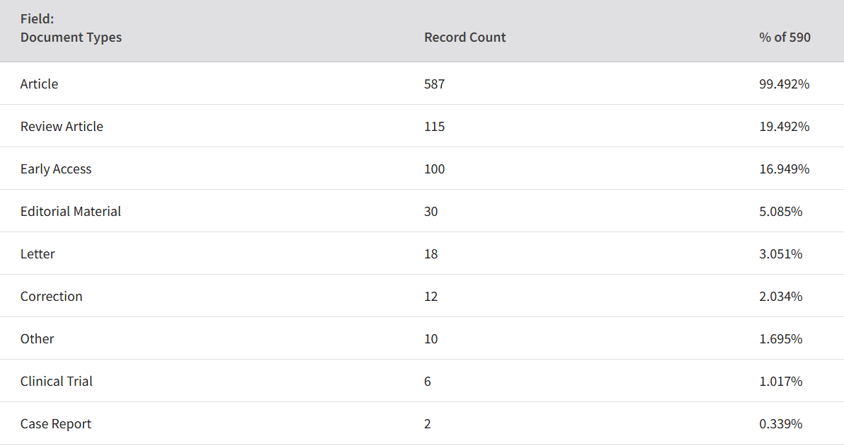844x446 pixels.
Task: Select the Correction document type
Action: coord(52,297)
